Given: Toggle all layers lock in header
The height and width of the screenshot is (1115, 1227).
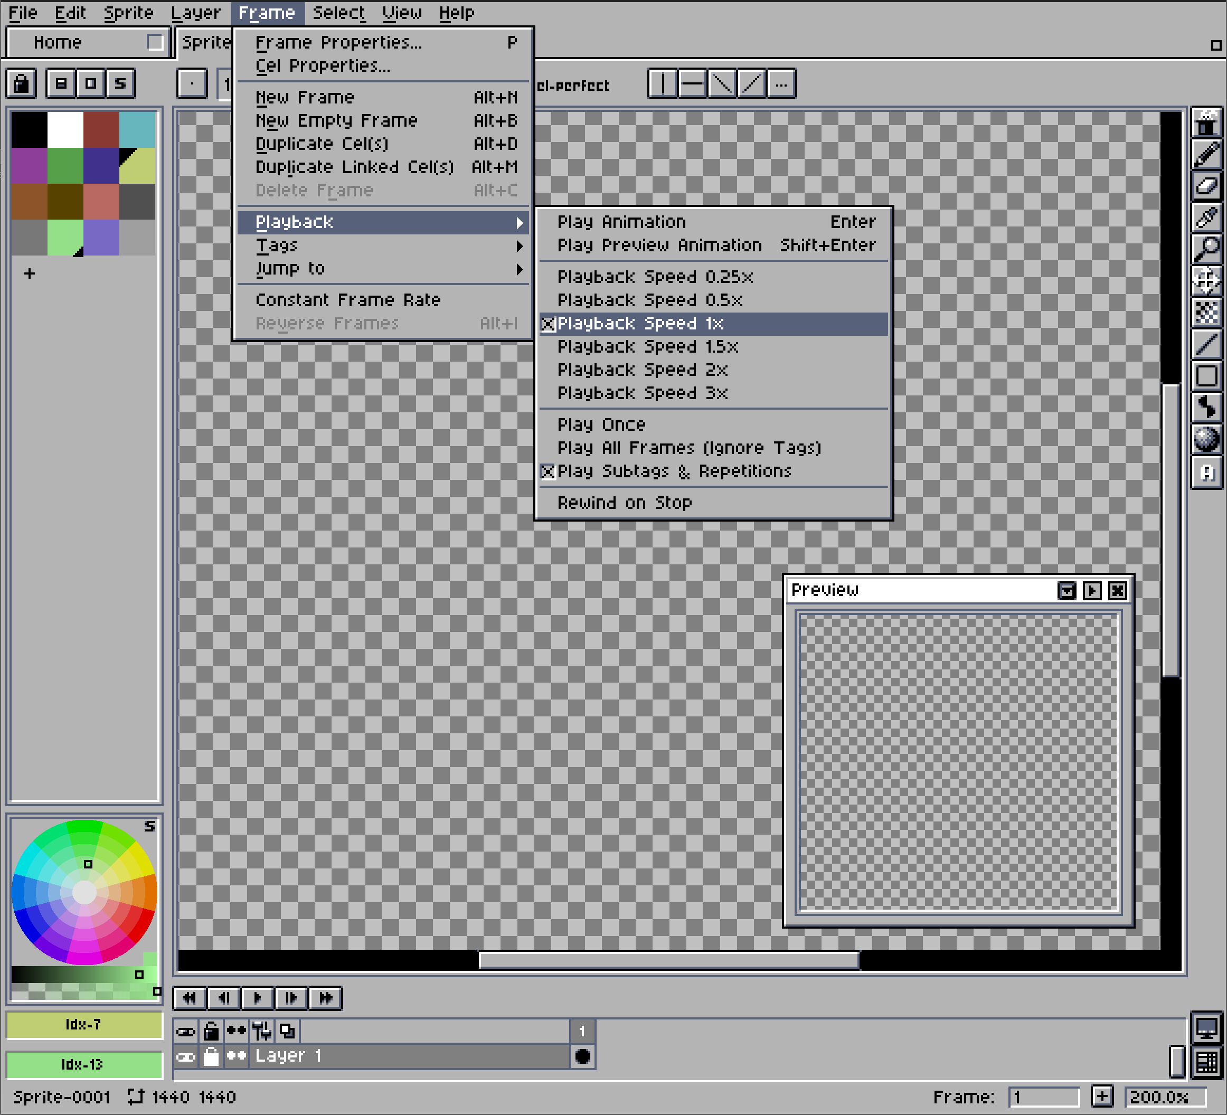Looking at the screenshot, I should pyautogui.click(x=211, y=1031).
